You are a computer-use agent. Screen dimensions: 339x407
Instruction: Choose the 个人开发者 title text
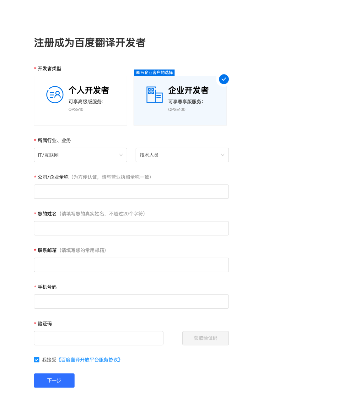click(x=89, y=90)
